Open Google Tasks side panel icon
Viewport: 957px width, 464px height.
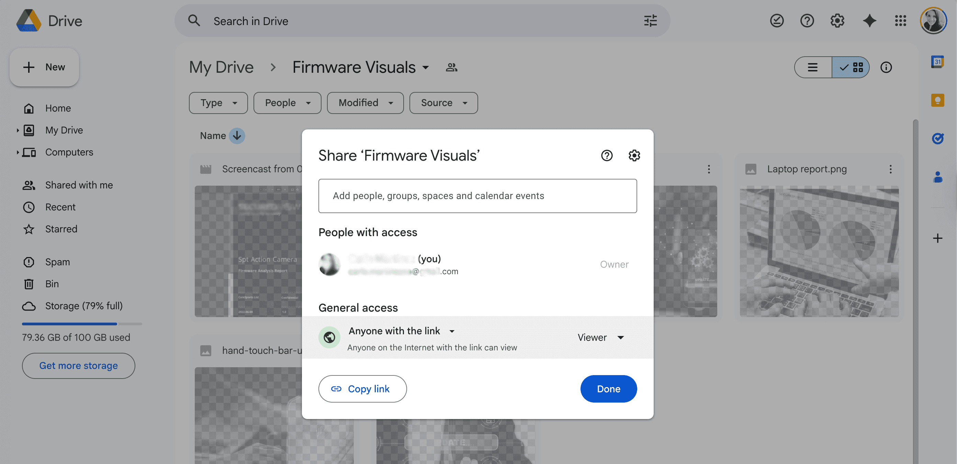[x=937, y=138]
